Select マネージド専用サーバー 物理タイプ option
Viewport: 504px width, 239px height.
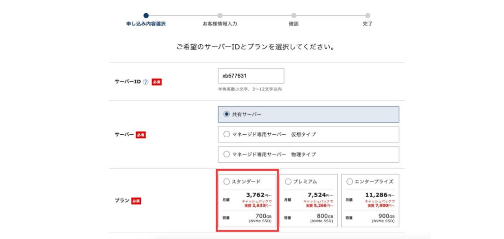coord(226,154)
